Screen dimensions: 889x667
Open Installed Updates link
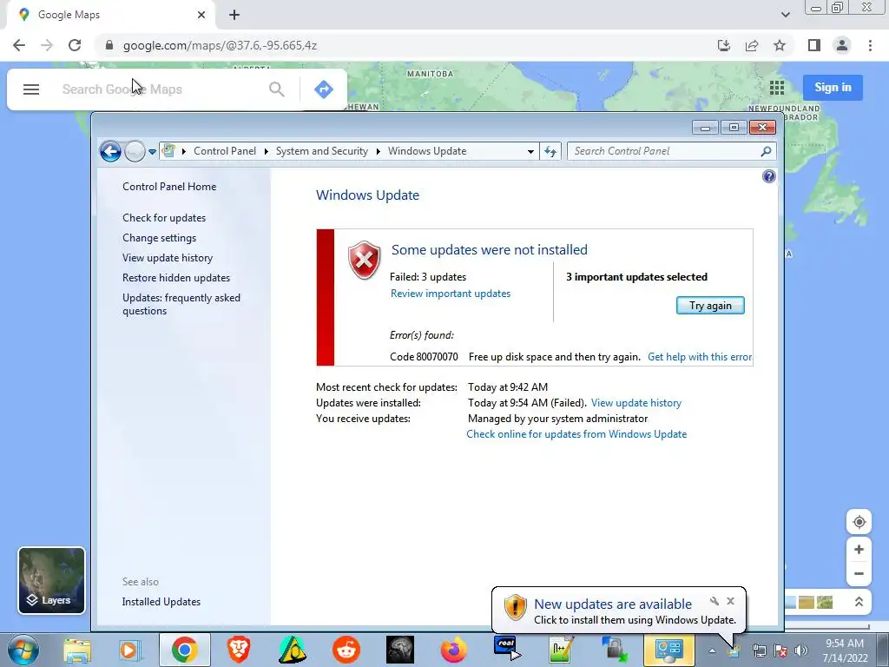pos(161,602)
